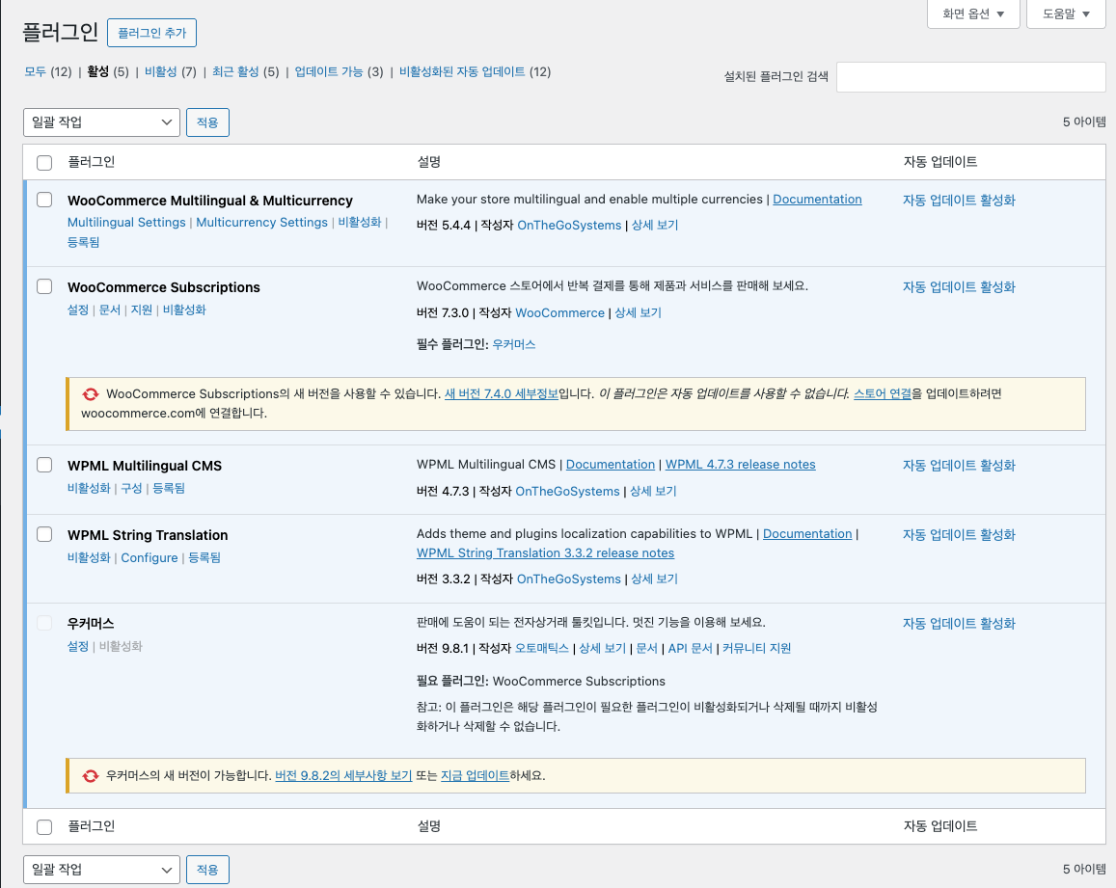Image resolution: width=1116 pixels, height=888 pixels.
Task: Open WooCommerce author link in Subscriptions row
Action: pyautogui.click(x=559, y=312)
